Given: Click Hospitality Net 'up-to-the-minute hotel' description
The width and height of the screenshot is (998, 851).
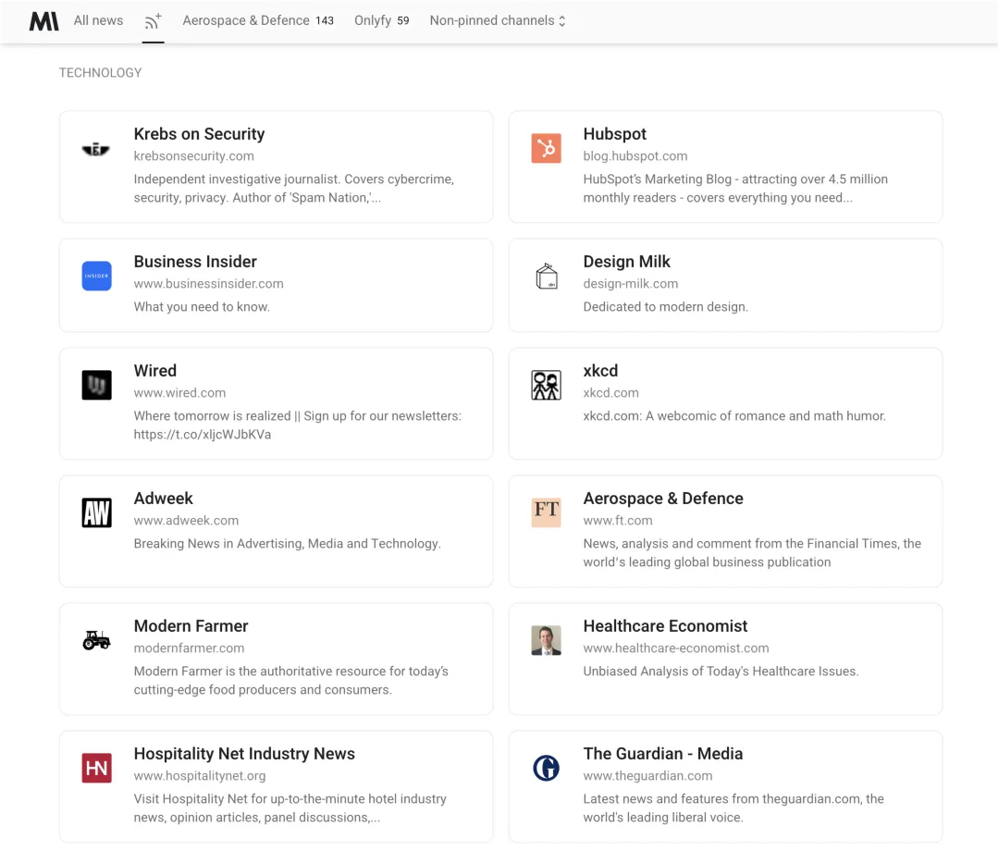Looking at the screenshot, I should [290, 808].
